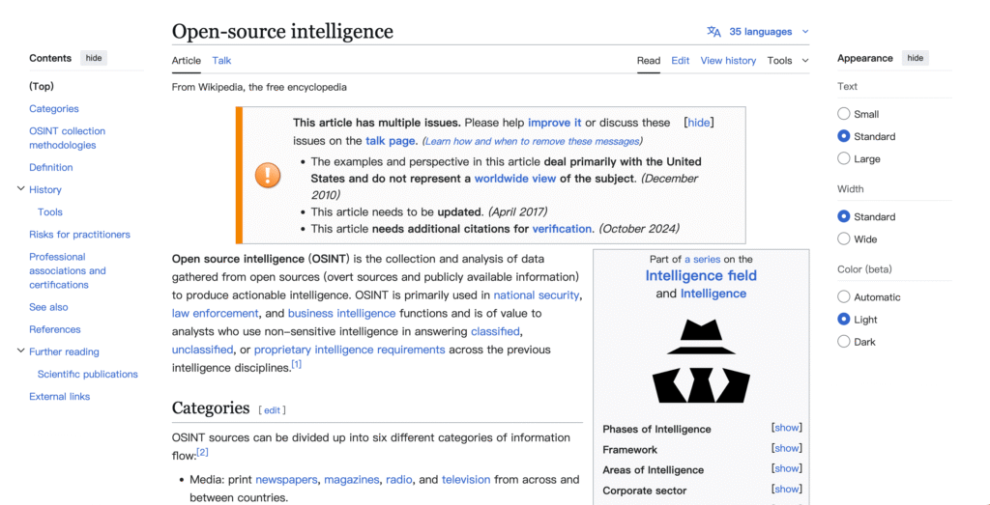The image size is (990, 505).
Task: Show the Phases of Intelligence section
Action: click(786, 428)
